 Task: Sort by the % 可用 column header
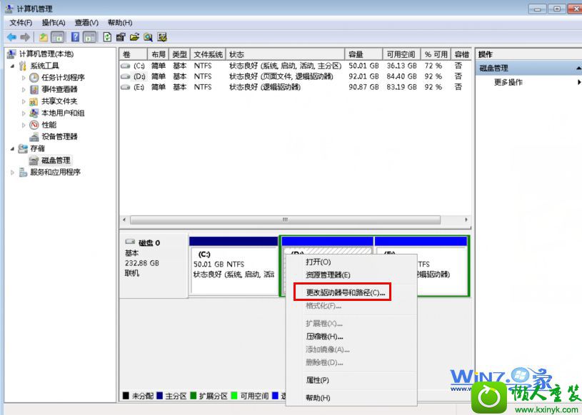(436, 54)
